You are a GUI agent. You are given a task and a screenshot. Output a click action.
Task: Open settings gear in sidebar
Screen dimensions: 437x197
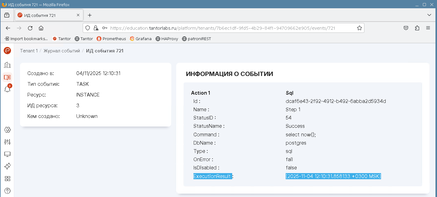pyautogui.click(x=7, y=130)
